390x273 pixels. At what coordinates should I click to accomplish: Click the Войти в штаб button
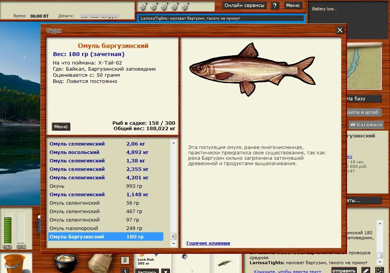364,113
